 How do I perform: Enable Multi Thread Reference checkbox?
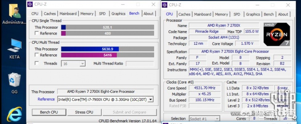37,55
